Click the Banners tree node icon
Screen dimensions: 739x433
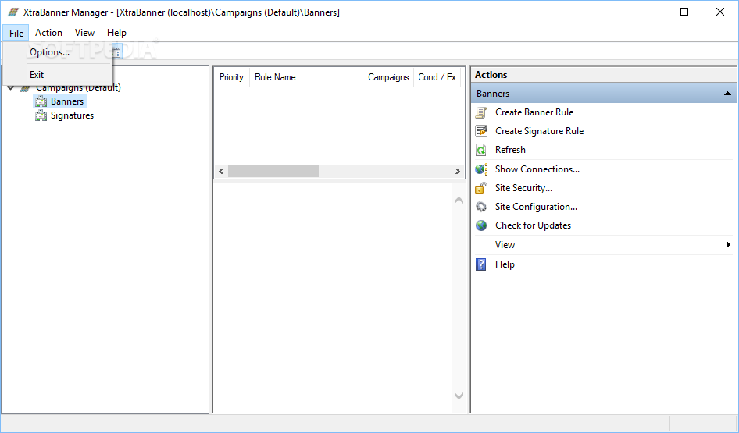pos(41,101)
